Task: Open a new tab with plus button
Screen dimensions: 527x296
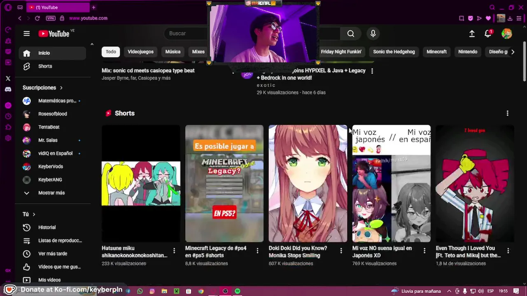Action: (93, 7)
